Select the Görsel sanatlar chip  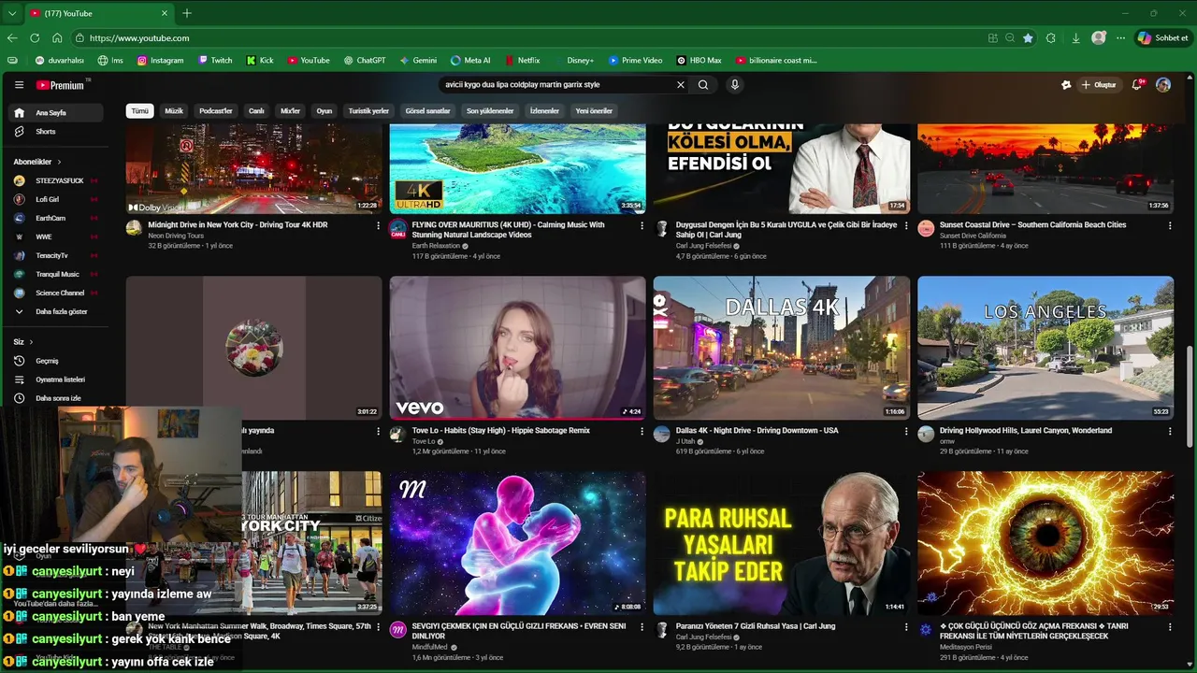[x=427, y=111]
